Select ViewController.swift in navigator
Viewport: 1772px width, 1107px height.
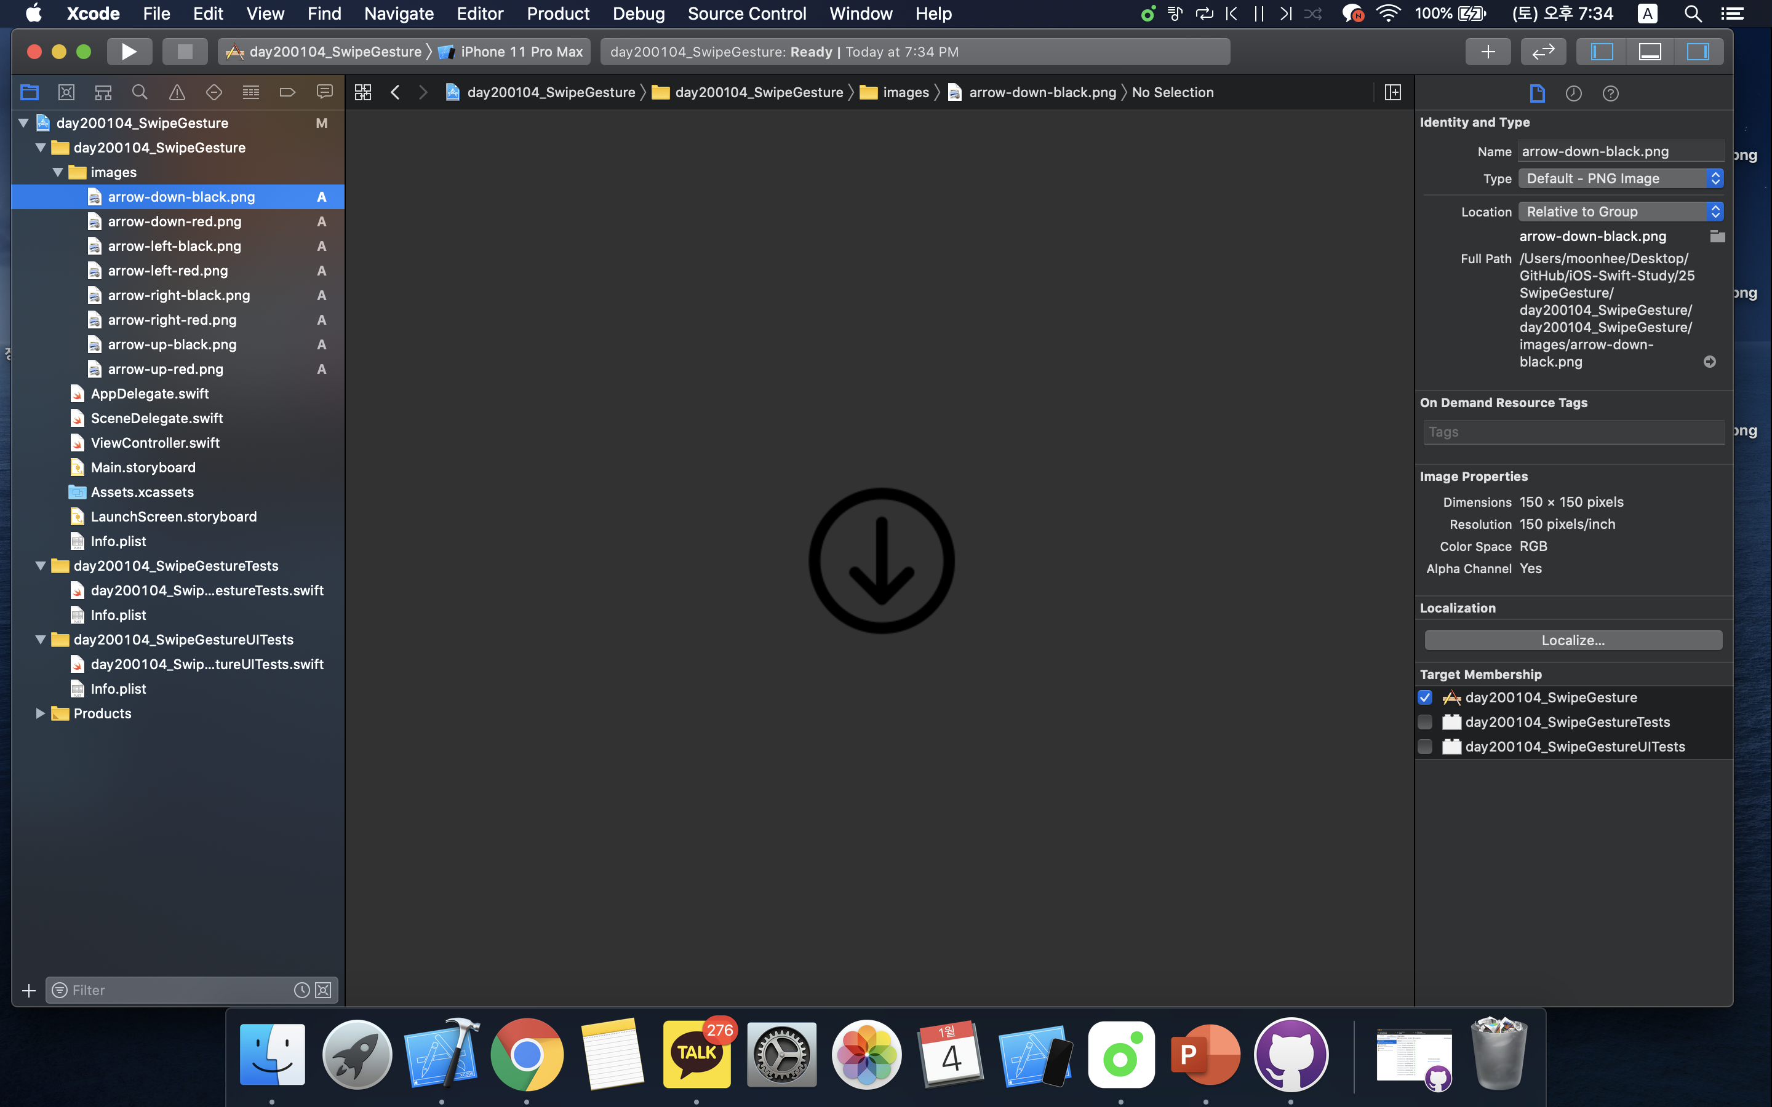tap(154, 443)
